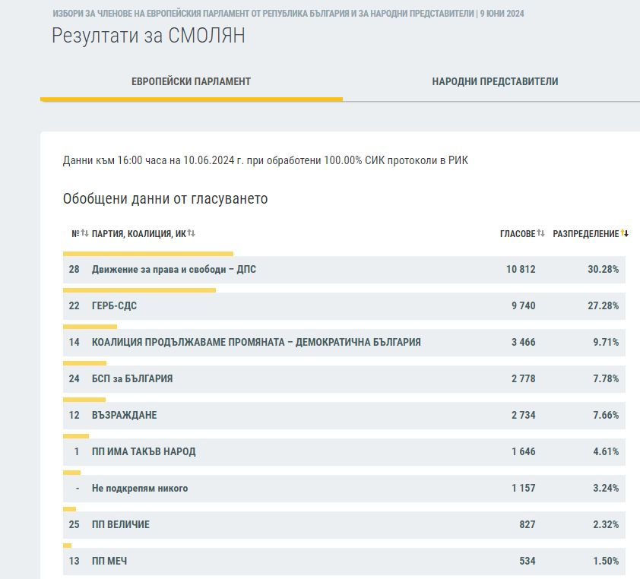Click the 3 466 votes value
This screenshot has height=579, width=640.
point(524,342)
